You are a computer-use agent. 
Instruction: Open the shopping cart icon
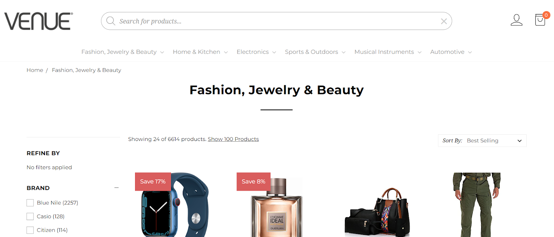[x=540, y=20]
